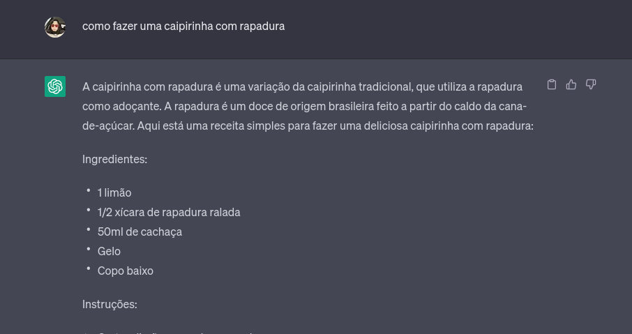The width and height of the screenshot is (632, 334).
Task: Click the 'Gelo' ingredient item
Action: [x=109, y=252]
